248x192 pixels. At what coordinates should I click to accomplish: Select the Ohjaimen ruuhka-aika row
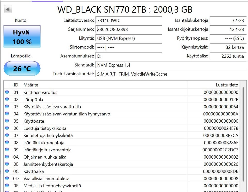(x=122, y=157)
